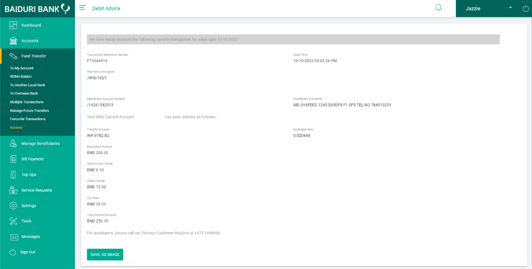This screenshot has height=269, width=532.
Task: Click the Dashboard grid icon
Action: click(13, 25)
